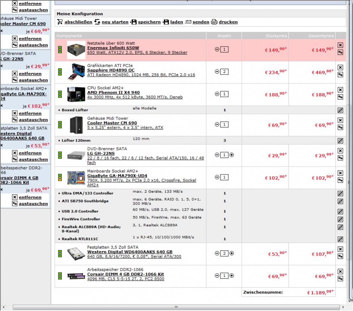Screen dimensions: 353x311
Task: Increase quantity of Corsair DIMM 4 GB Kit
Action: (232, 276)
